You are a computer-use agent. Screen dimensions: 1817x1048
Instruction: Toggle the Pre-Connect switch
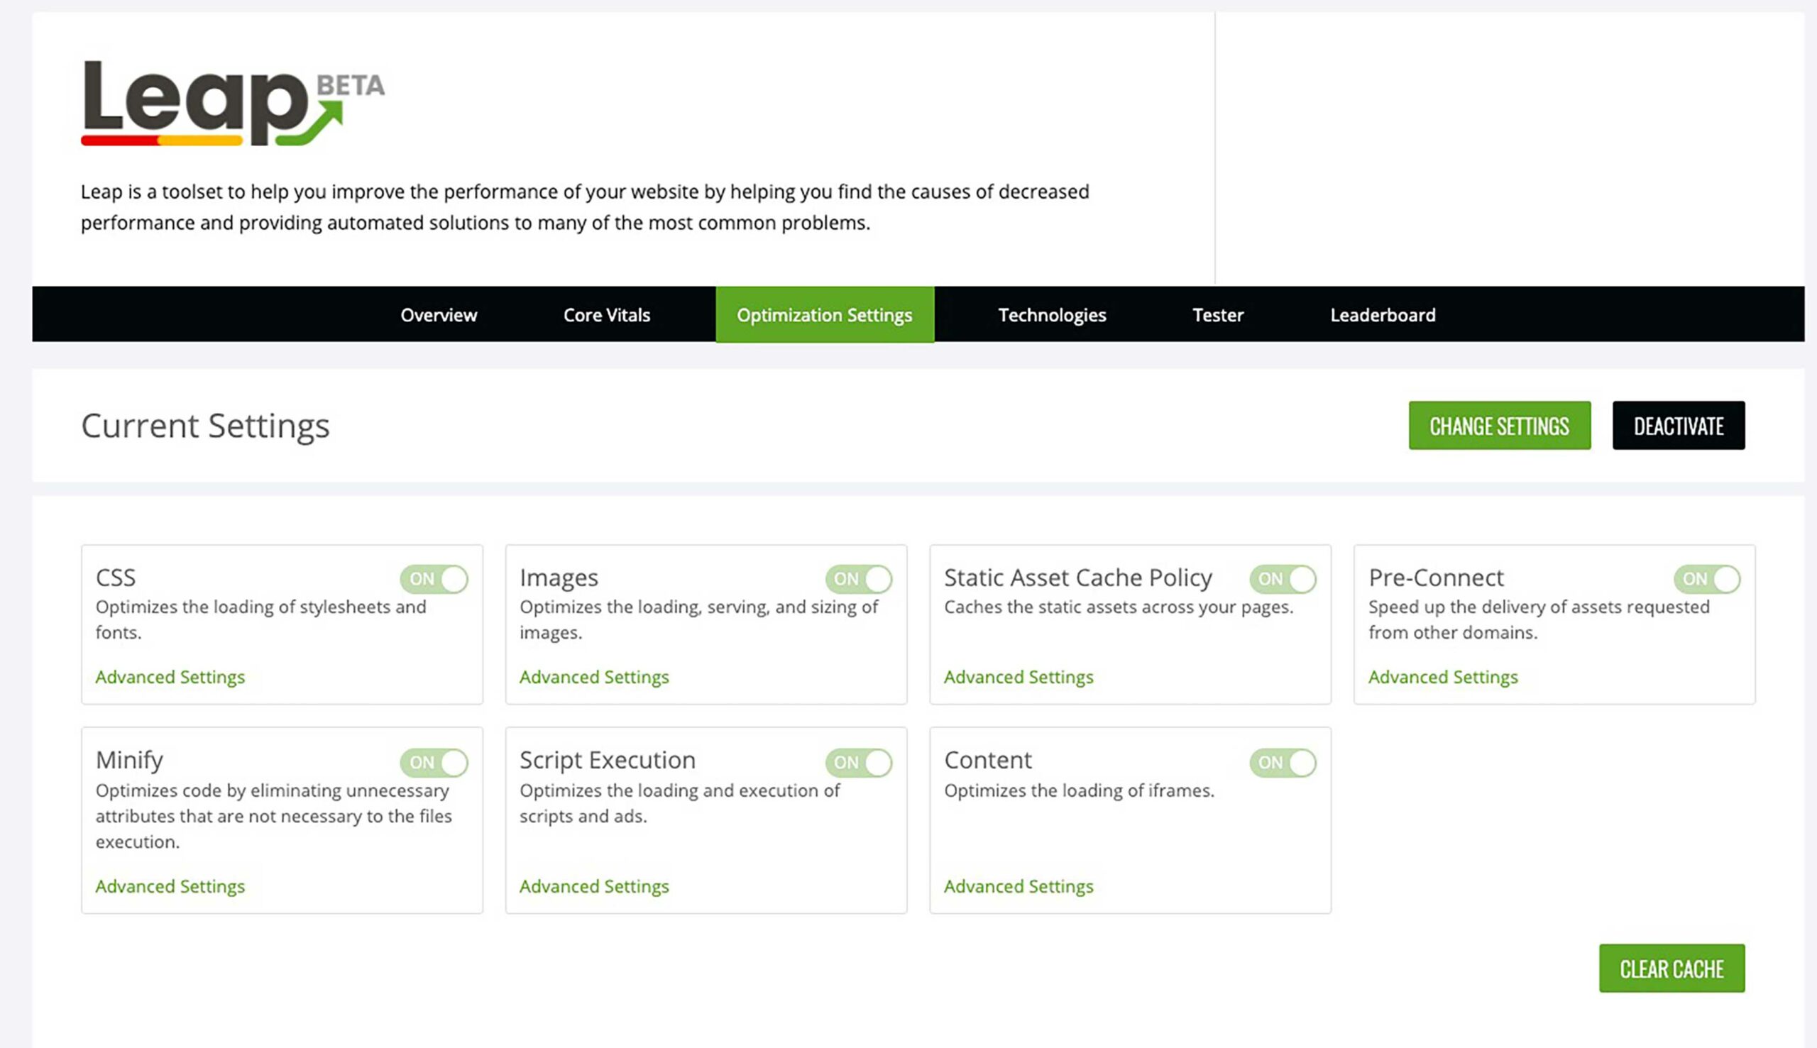click(x=1707, y=579)
